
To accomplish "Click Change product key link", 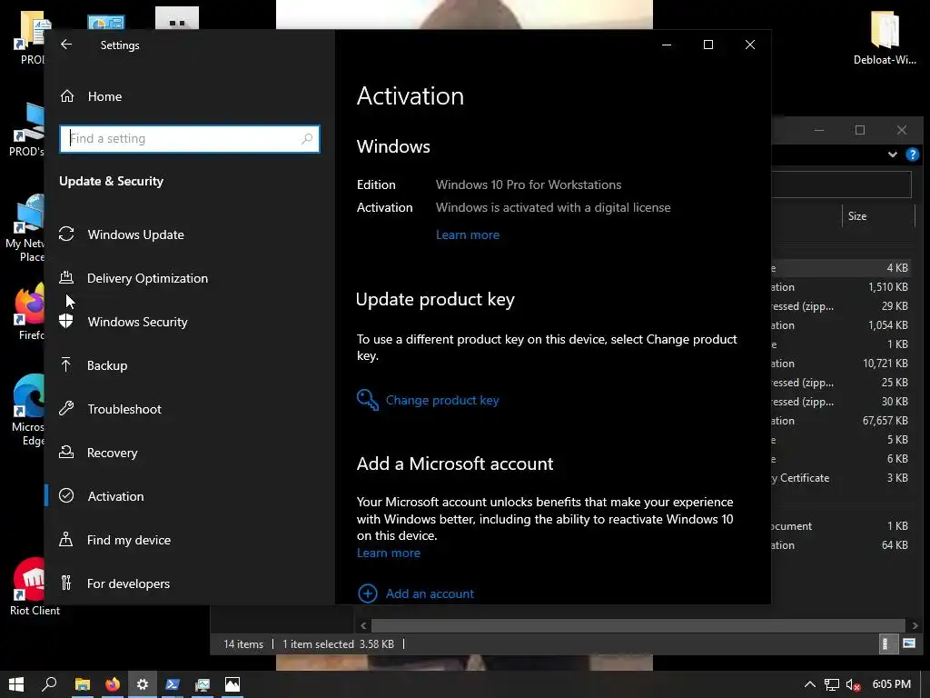I will tap(442, 400).
